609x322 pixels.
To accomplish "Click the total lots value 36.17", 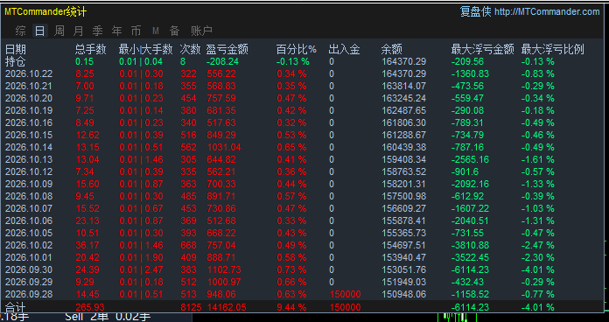I will (x=87, y=246).
